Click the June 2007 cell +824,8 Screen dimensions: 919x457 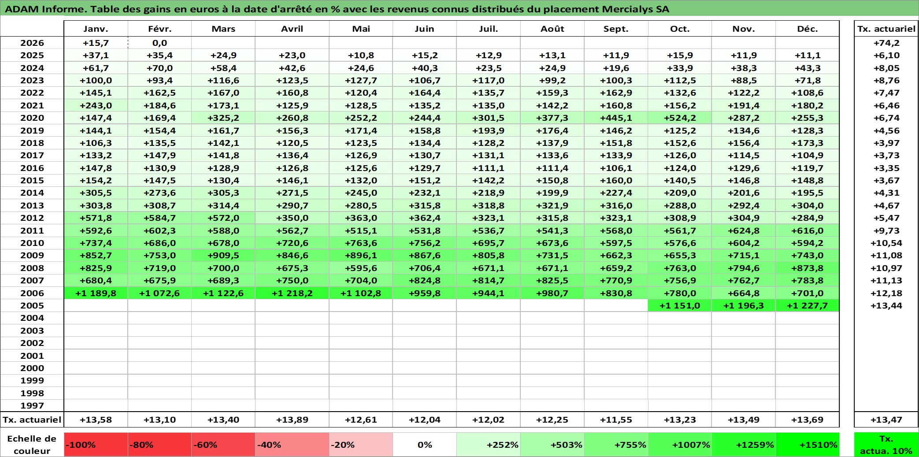pyautogui.click(x=425, y=280)
